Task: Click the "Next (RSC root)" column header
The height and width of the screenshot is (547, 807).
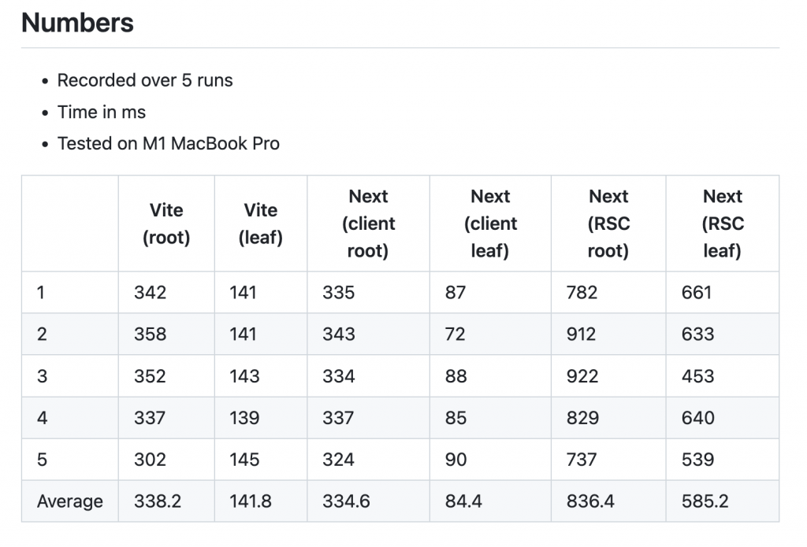Action: pyautogui.click(x=608, y=224)
